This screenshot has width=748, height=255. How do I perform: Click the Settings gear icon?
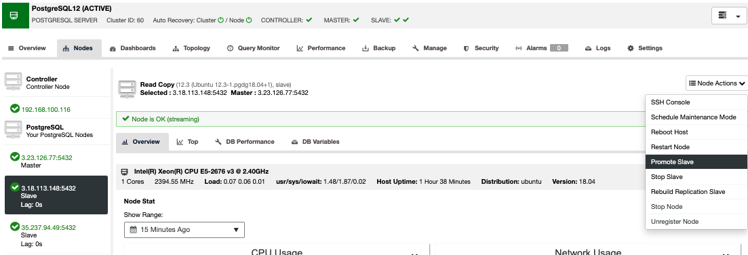(x=631, y=49)
